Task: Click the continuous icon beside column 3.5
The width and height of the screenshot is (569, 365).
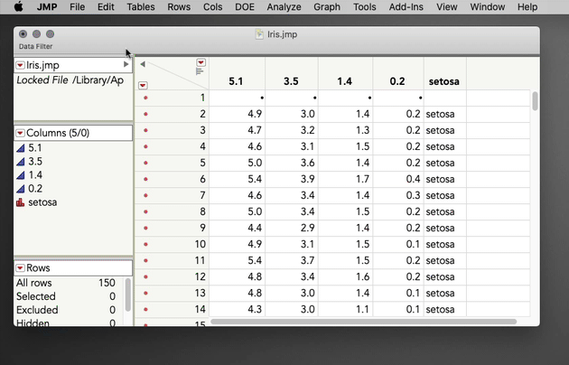Action: click(x=21, y=162)
